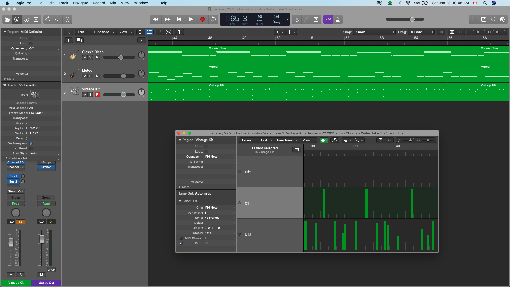Start playback with Play button
The width and height of the screenshot is (510, 287).
click(x=191, y=19)
